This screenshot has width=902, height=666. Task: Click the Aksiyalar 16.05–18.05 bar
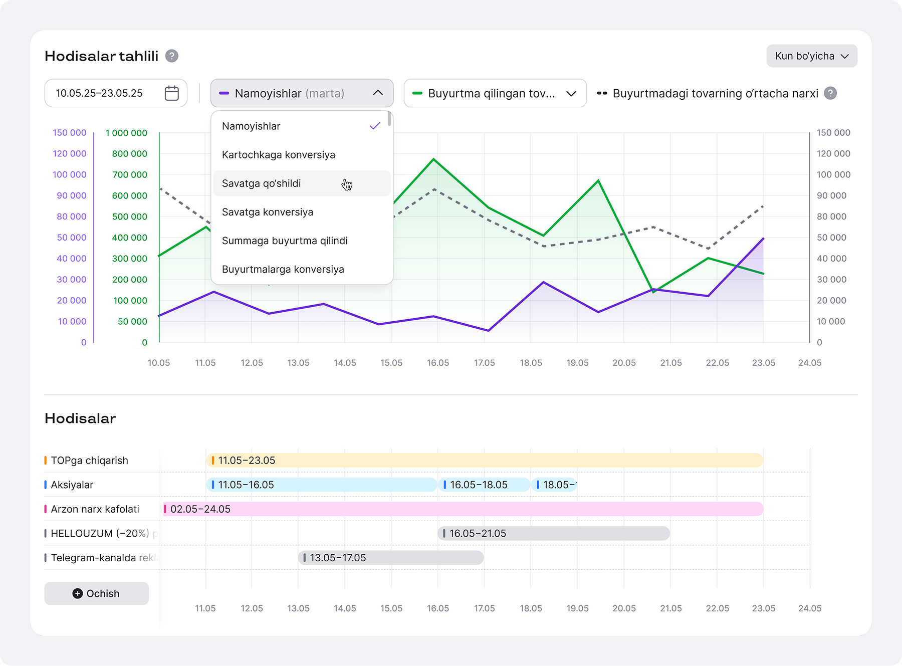coord(484,485)
